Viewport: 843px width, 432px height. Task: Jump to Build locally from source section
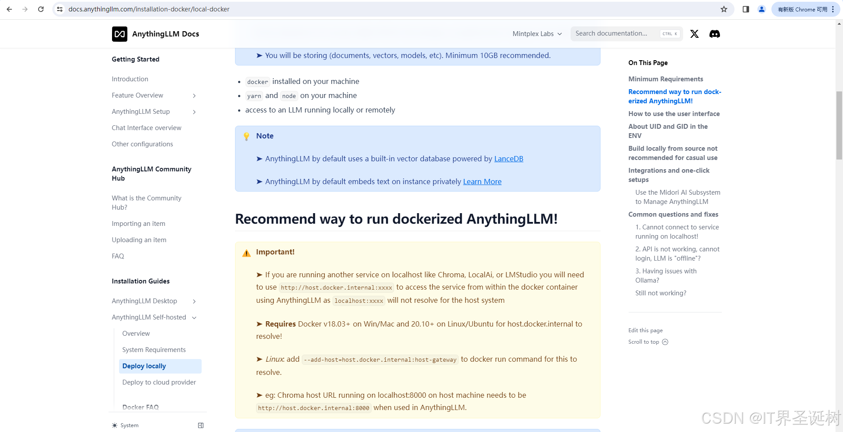point(673,153)
